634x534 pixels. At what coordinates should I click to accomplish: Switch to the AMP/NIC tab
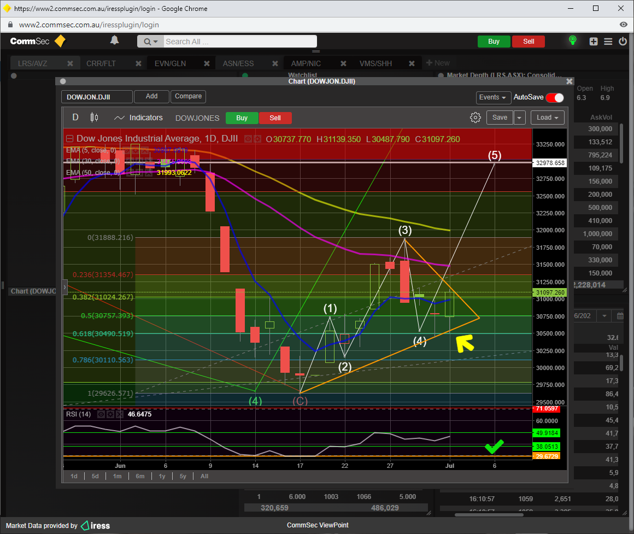click(x=306, y=63)
